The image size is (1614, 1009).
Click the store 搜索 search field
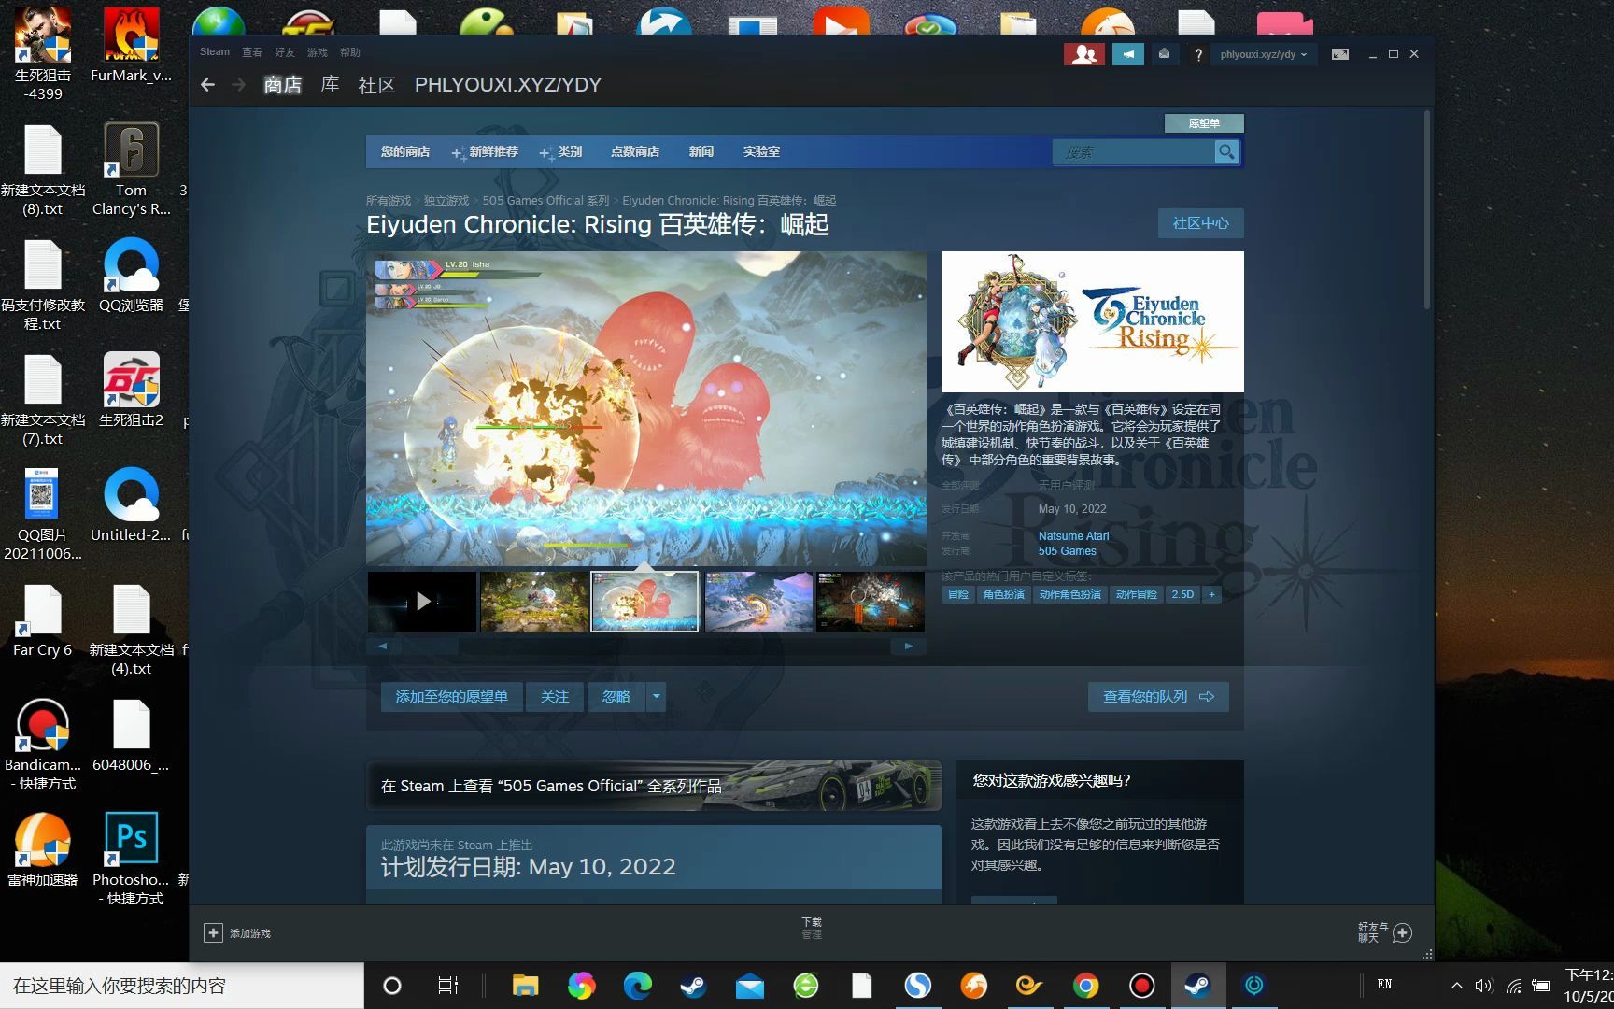point(1134,151)
